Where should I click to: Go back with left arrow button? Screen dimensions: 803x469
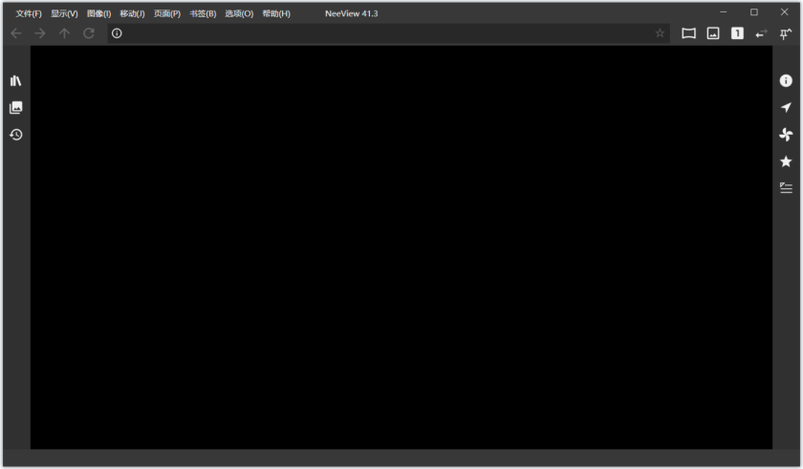pos(16,33)
